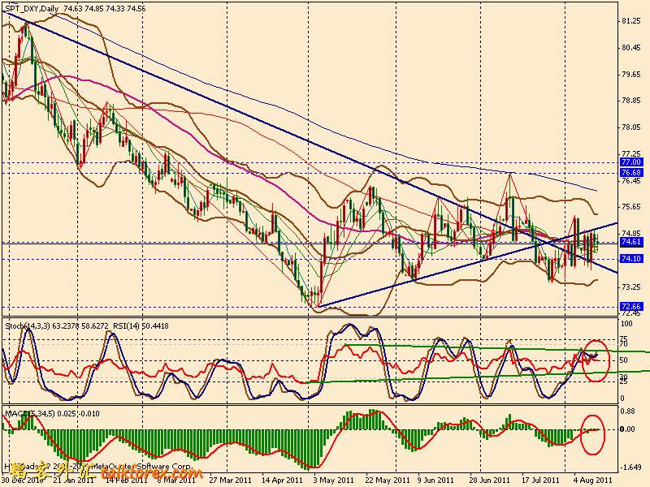Screen dimensions: 650x487
Task: Click the 21 Jan 2011 date label
Action: 73,481
